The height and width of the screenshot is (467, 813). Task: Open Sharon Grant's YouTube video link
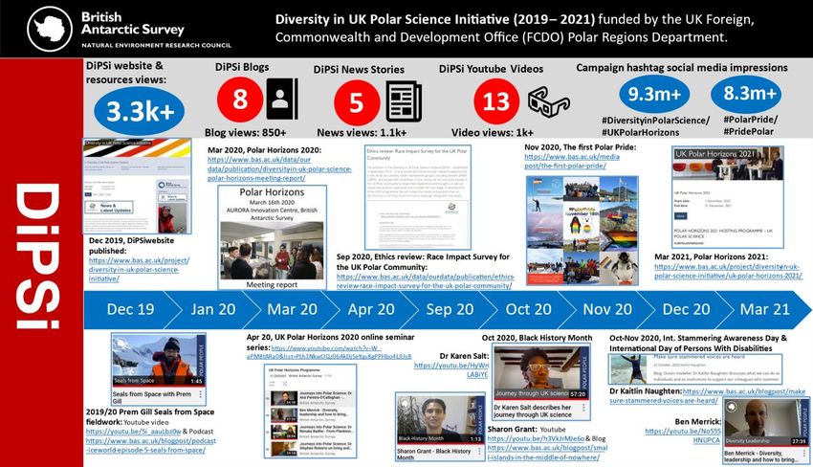coord(536,438)
